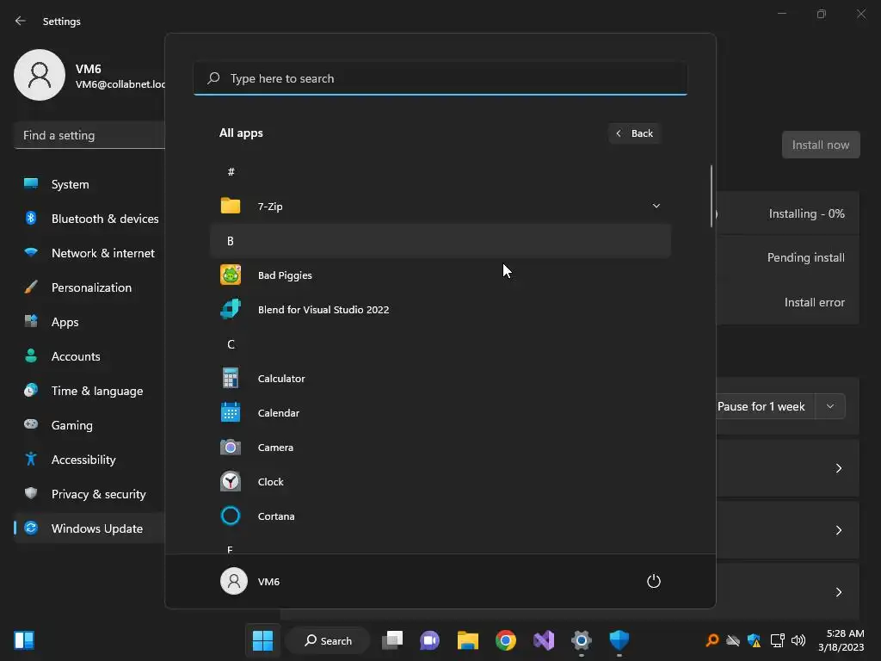Click the clock date and time
Viewport: 881px width, 661px height.
click(841, 640)
